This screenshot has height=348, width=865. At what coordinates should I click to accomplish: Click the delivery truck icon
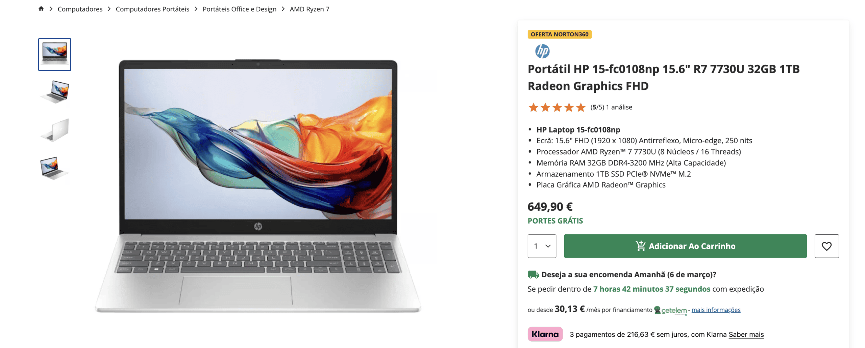pos(533,274)
